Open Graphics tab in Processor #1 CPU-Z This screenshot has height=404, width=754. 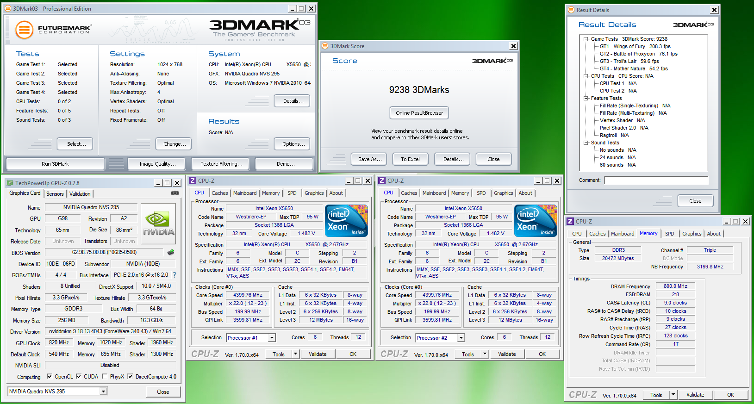[x=314, y=193]
